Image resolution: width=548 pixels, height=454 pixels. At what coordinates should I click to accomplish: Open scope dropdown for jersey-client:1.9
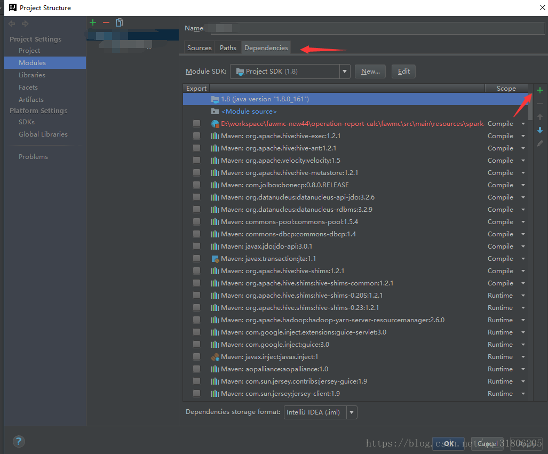coord(523,394)
